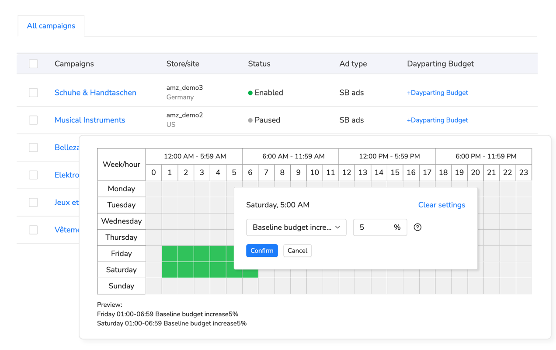This screenshot has height=350, width=556.
Task: Check the box next to Belleza
Action: tap(33, 147)
